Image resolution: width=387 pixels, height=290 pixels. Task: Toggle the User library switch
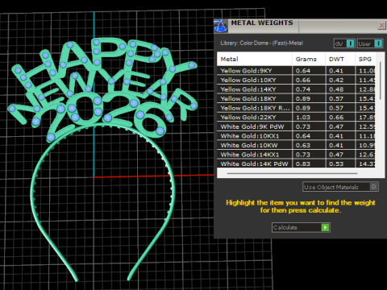point(378,43)
